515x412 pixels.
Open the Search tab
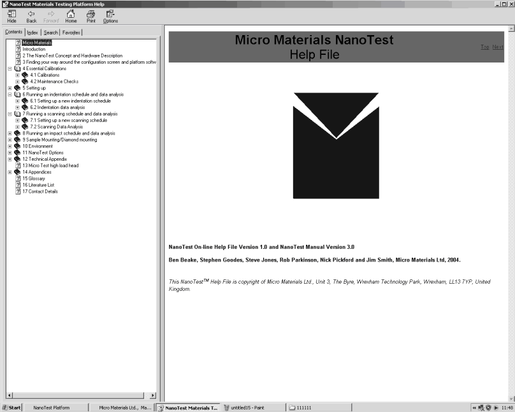(50, 33)
